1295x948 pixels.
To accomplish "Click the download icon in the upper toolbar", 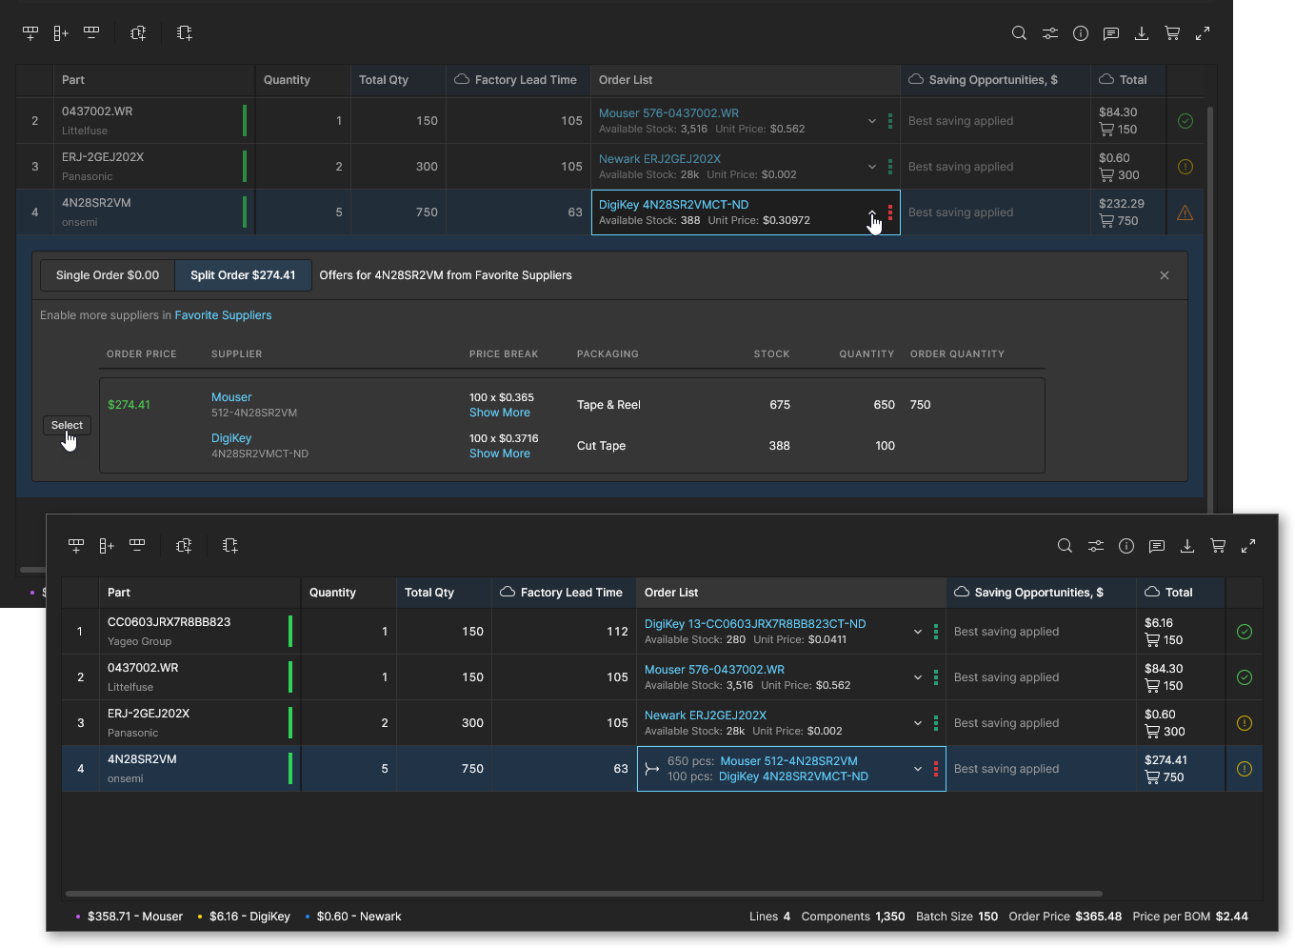I will pos(1142,33).
